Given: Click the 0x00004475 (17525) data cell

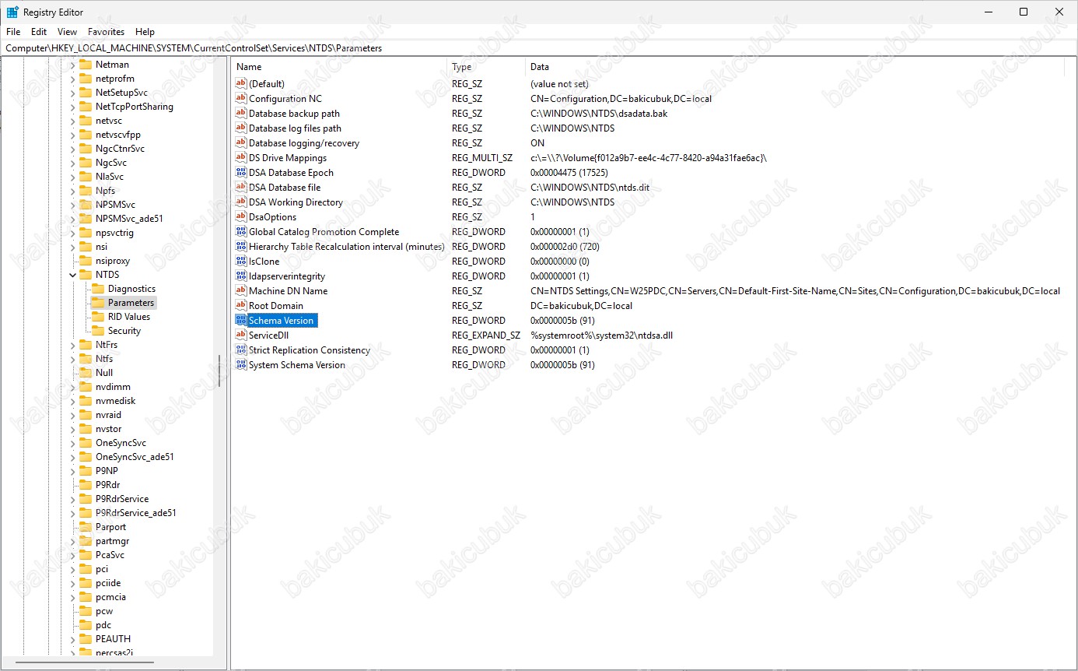Looking at the screenshot, I should coord(569,173).
